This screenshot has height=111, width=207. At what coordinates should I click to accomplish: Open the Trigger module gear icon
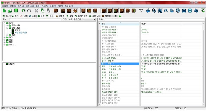point(154,11)
